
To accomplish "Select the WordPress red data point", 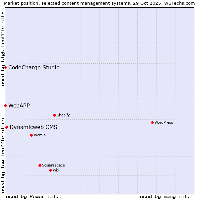I will pyautogui.click(x=152, y=122).
